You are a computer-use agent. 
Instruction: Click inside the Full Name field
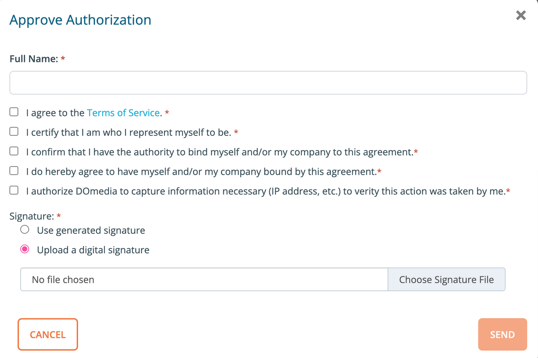pos(268,82)
